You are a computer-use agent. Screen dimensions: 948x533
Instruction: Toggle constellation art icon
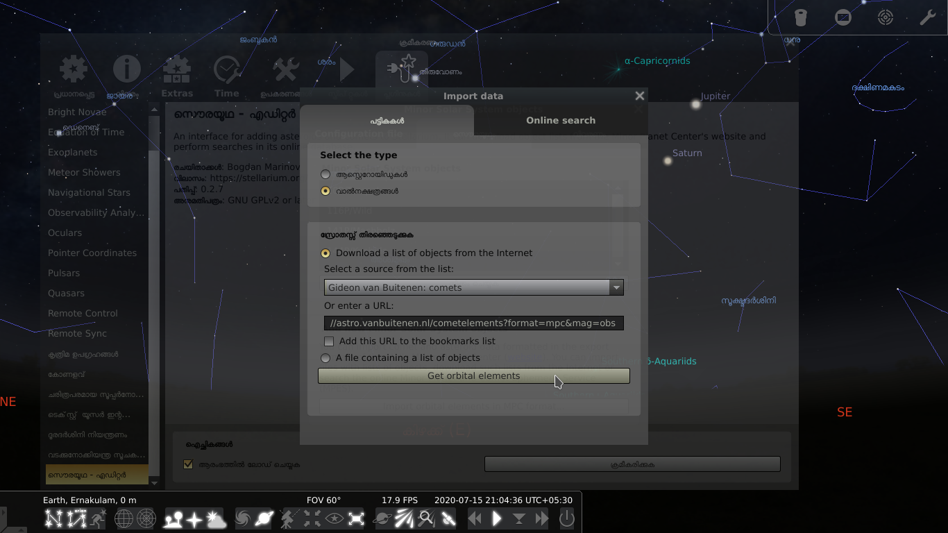pos(98,518)
